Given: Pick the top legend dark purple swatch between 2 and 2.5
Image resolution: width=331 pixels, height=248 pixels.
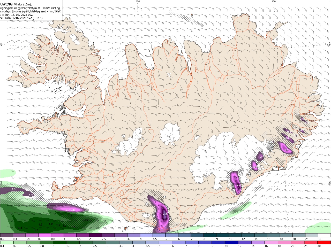Looking at the screenshot, I should tap(95, 235).
